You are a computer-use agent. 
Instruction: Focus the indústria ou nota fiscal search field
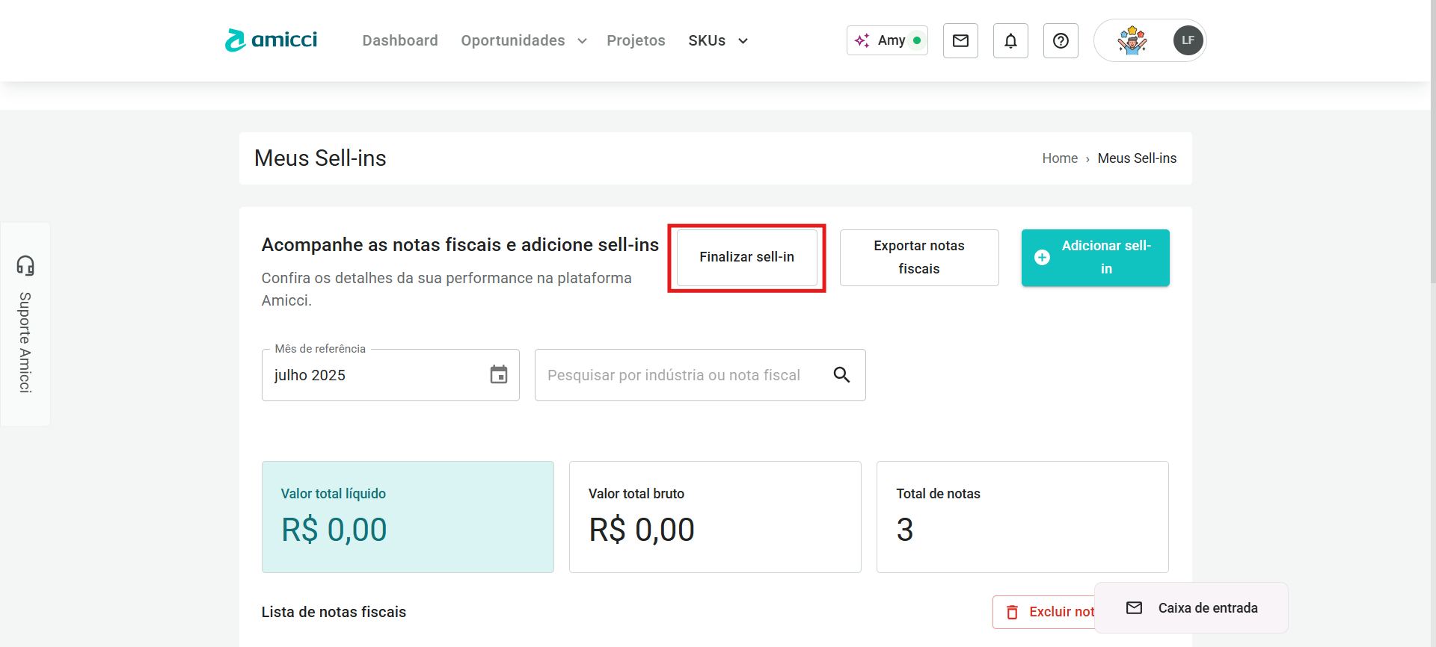coord(681,375)
